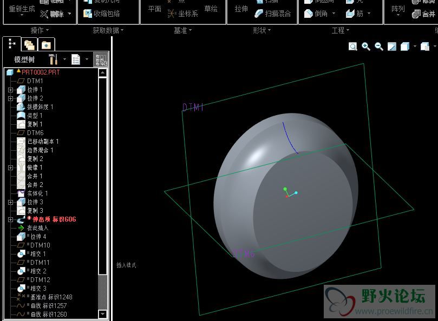The height and width of the screenshot is (321, 438).
Task: Expand the 拉伸 1 tree node
Action: 11,90
